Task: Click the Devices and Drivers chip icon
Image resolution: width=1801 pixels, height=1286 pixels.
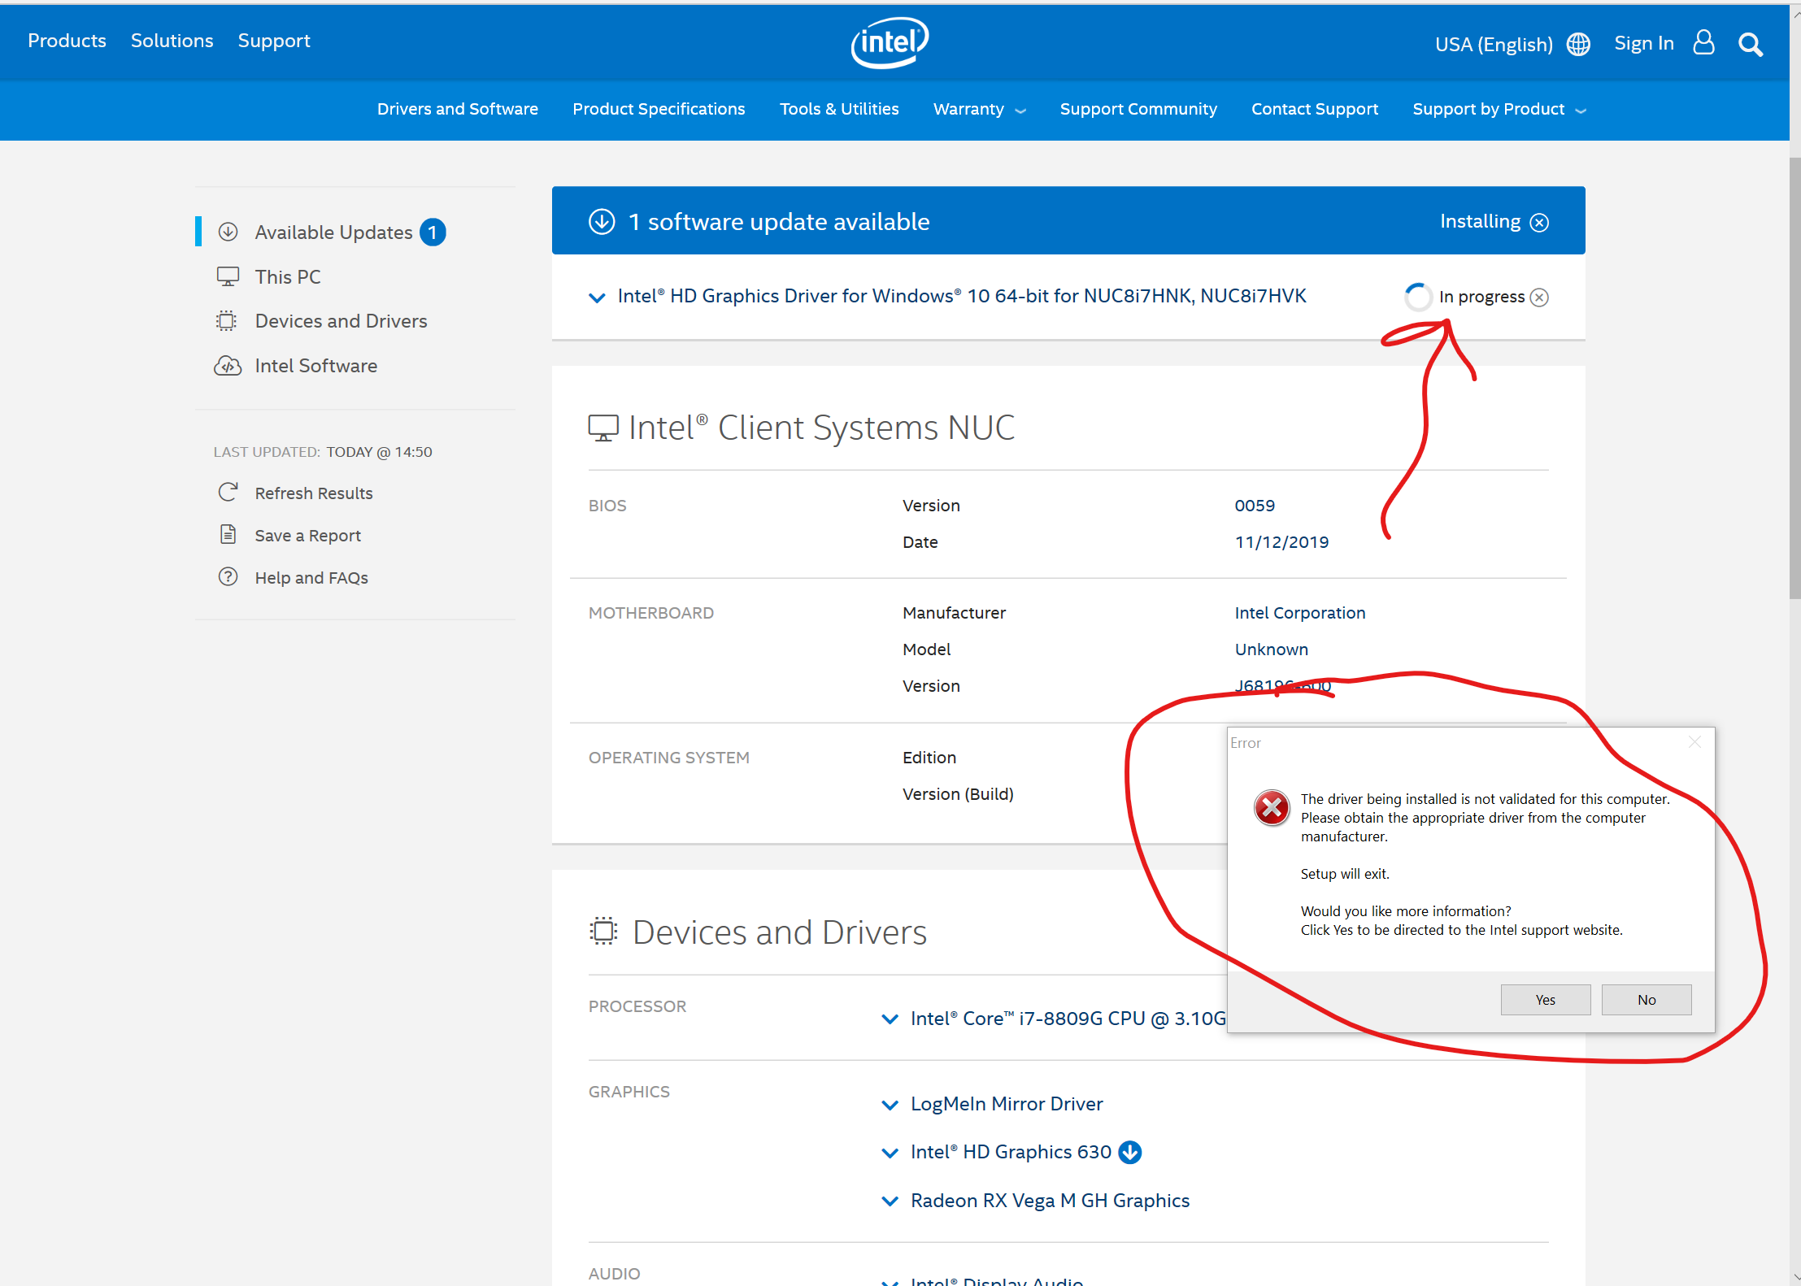Action: 227,320
